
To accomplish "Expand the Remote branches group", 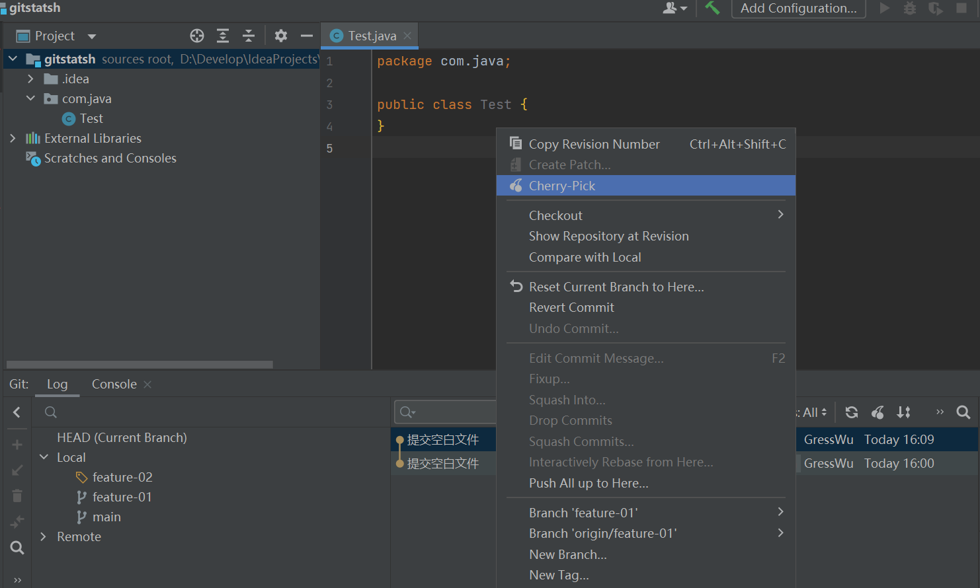I will coord(44,536).
